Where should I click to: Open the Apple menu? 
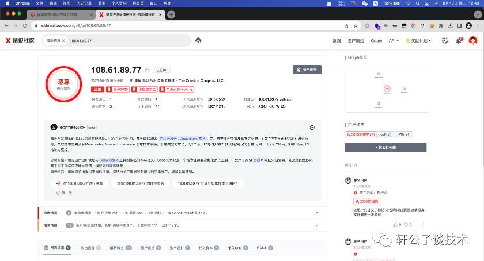(7, 3)
